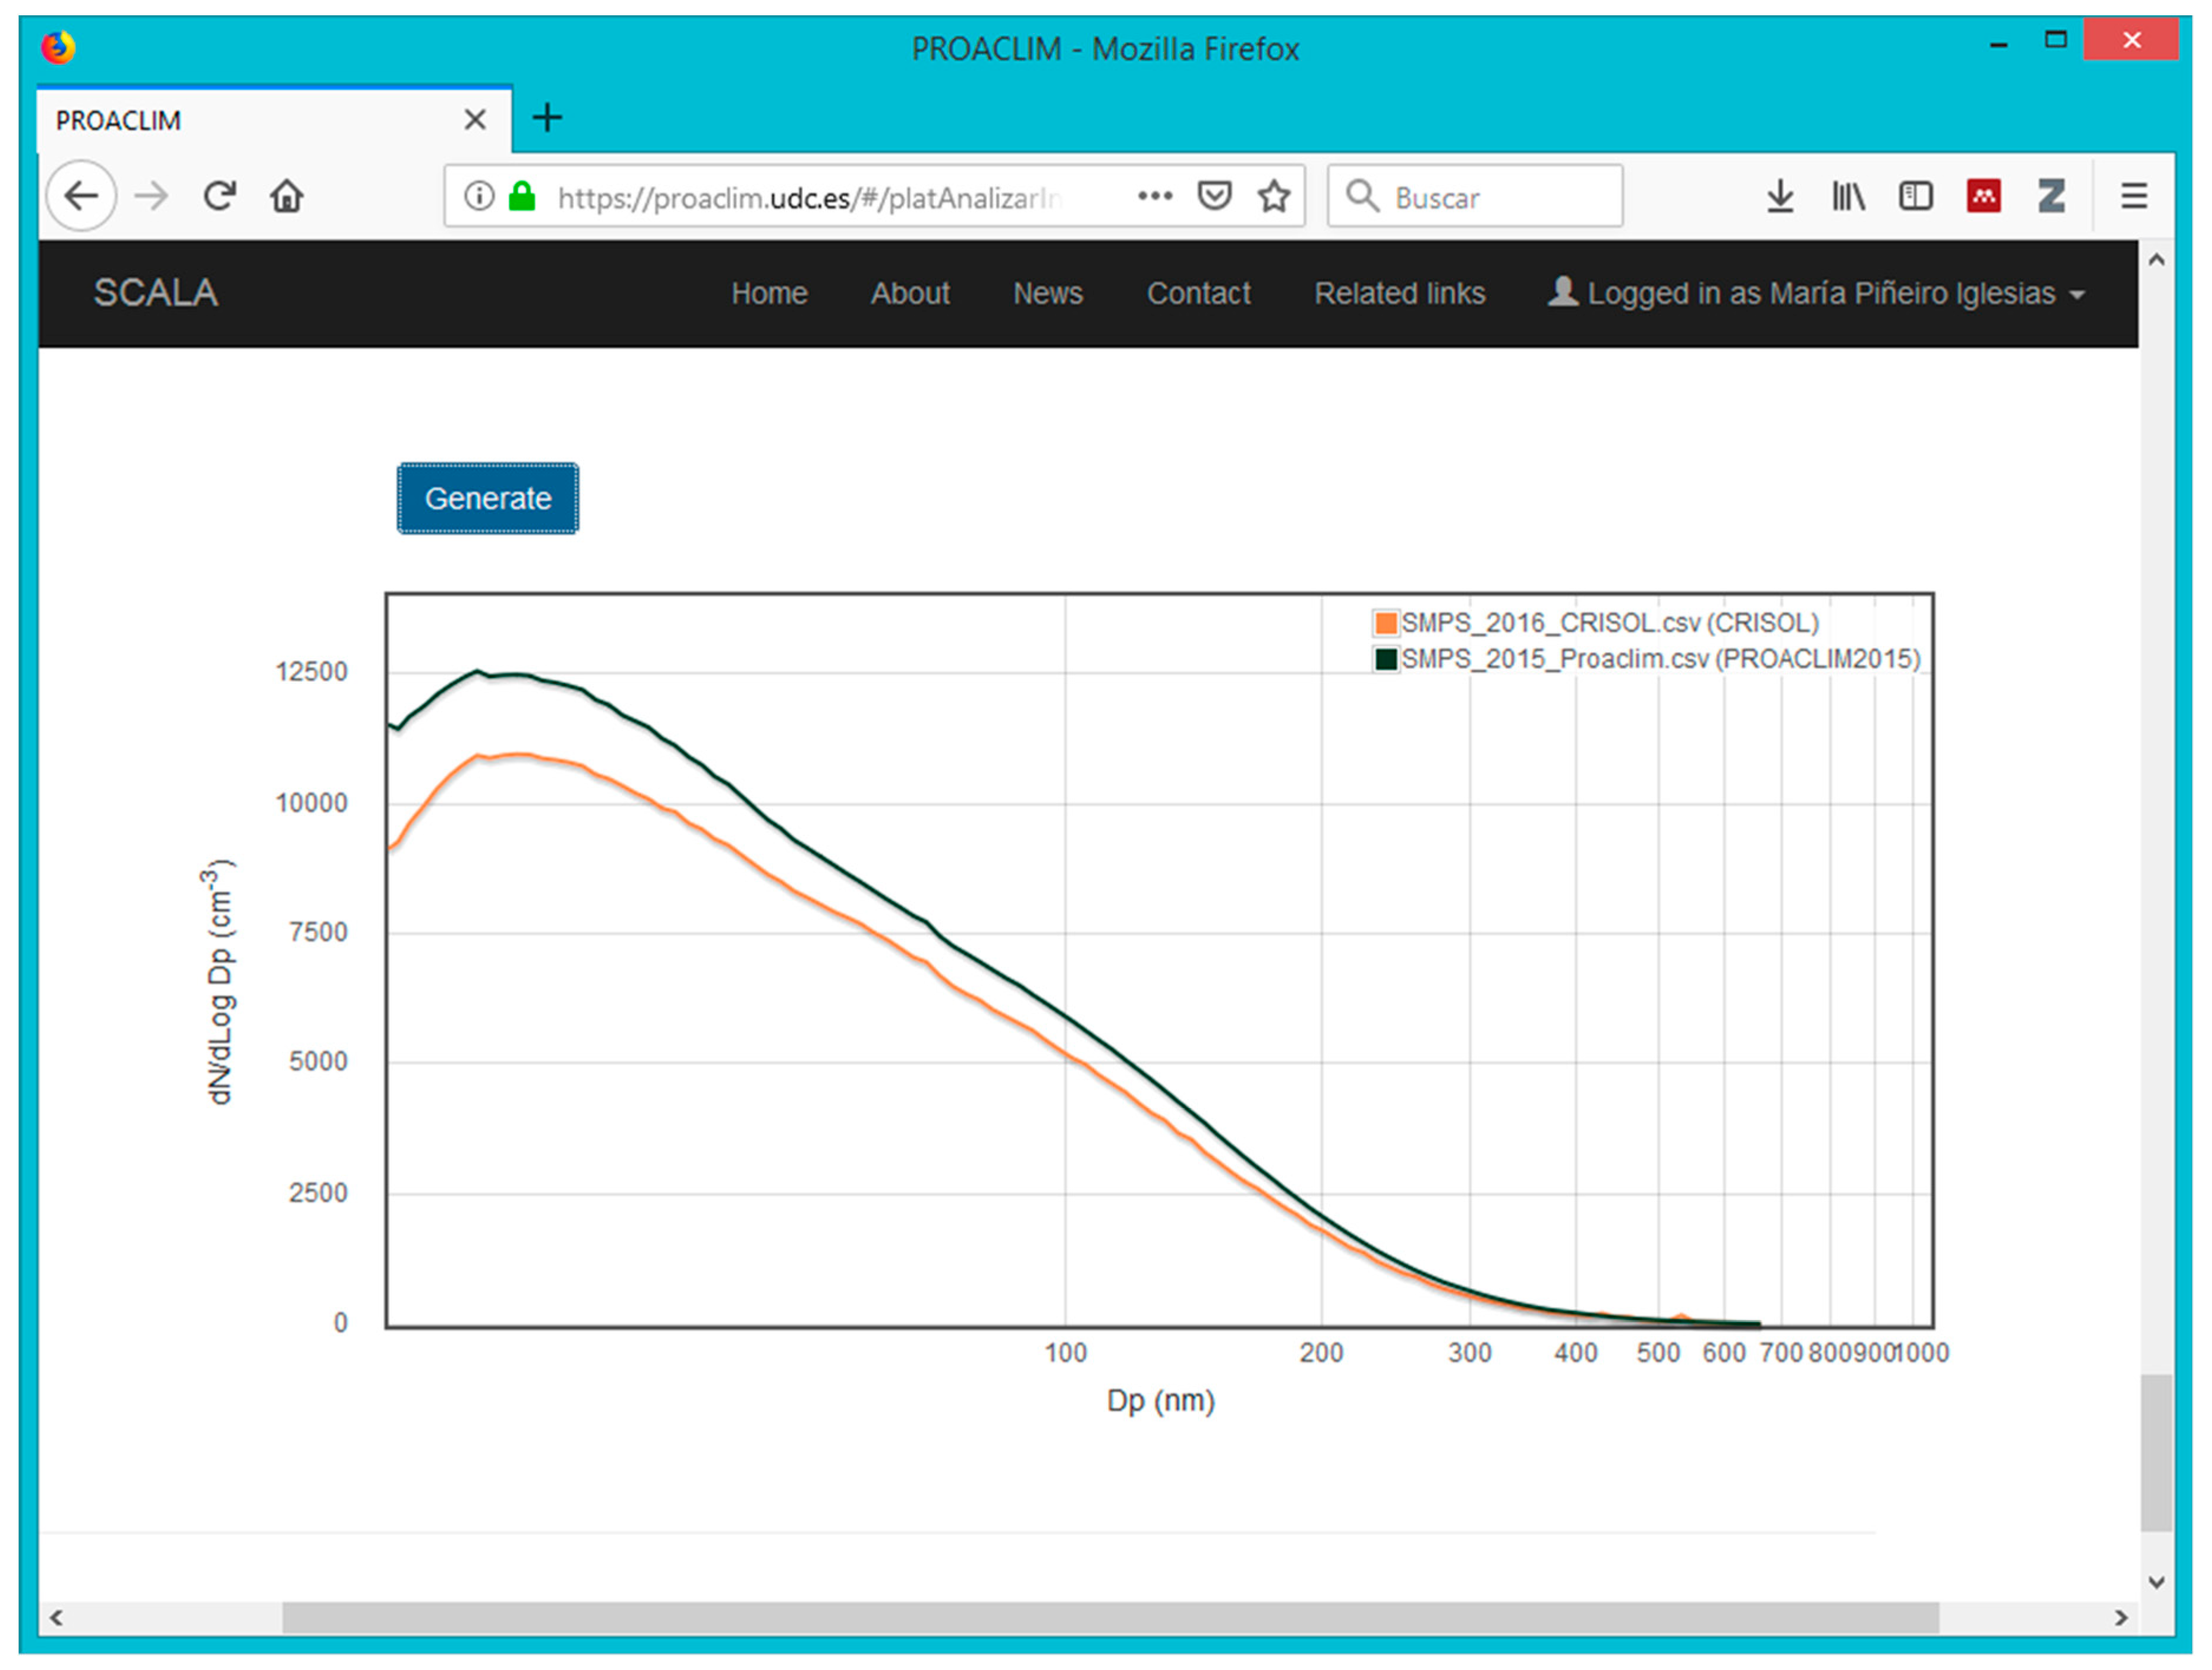Viewport: 2212px width, 1670px height.
Task: Open the Library bookmarks icon
Action: tap(1847, 196)
